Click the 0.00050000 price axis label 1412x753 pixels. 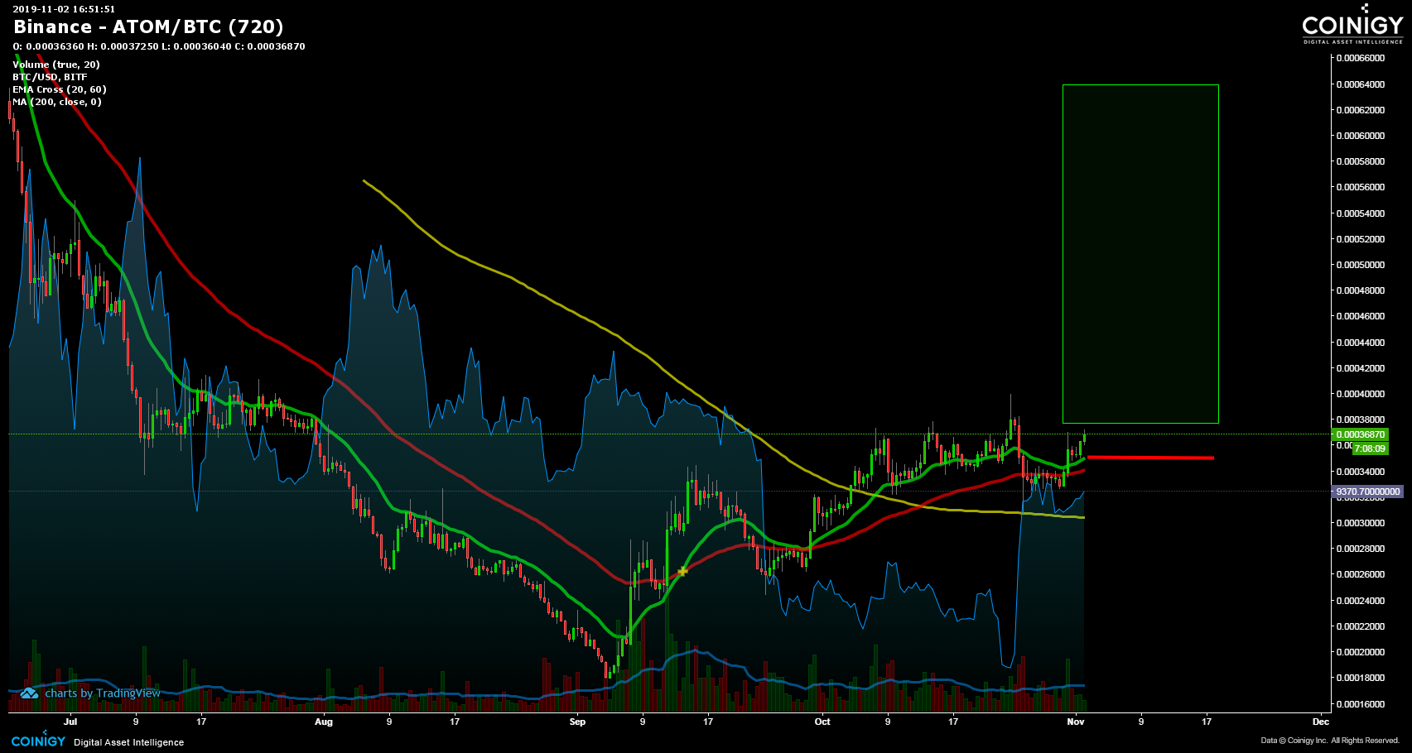click(x=1360, y=265)
